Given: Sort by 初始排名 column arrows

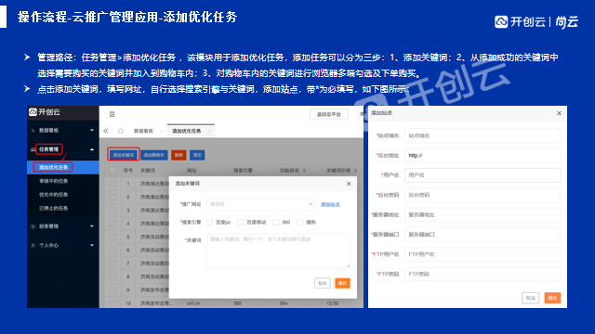Looking at the screenshot, I should coord(304,171).
